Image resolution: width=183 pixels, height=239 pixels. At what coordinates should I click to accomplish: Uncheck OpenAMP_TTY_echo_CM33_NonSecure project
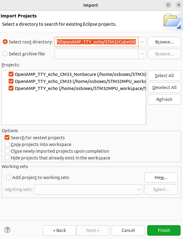pyautogui.click(x=11, y=74)
